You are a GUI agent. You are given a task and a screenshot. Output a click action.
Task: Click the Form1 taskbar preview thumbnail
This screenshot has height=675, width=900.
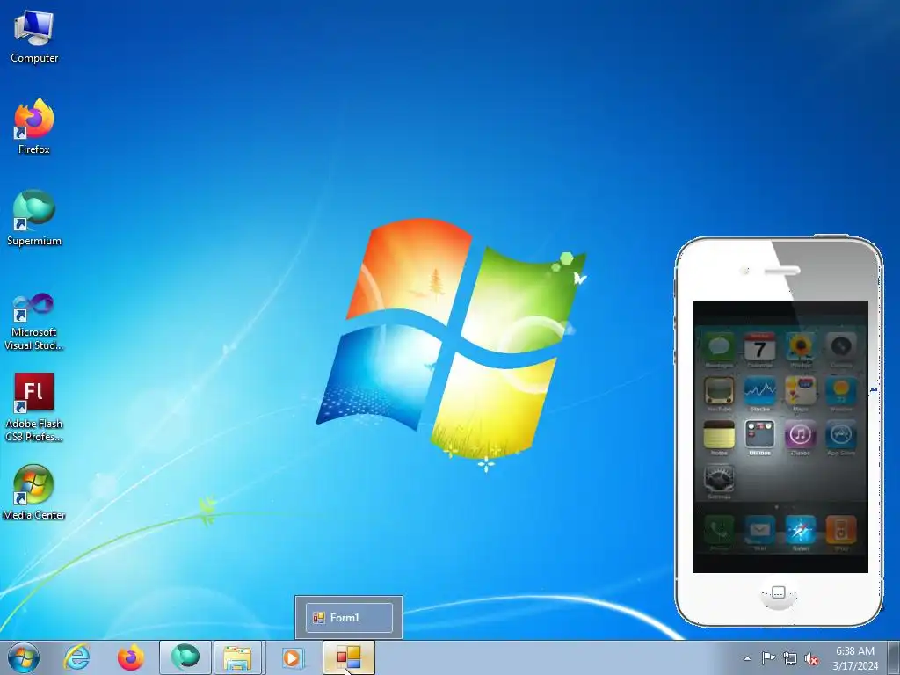click(349, 618)
